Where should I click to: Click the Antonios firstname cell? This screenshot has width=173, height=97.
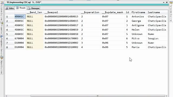[x=138, y=17]
